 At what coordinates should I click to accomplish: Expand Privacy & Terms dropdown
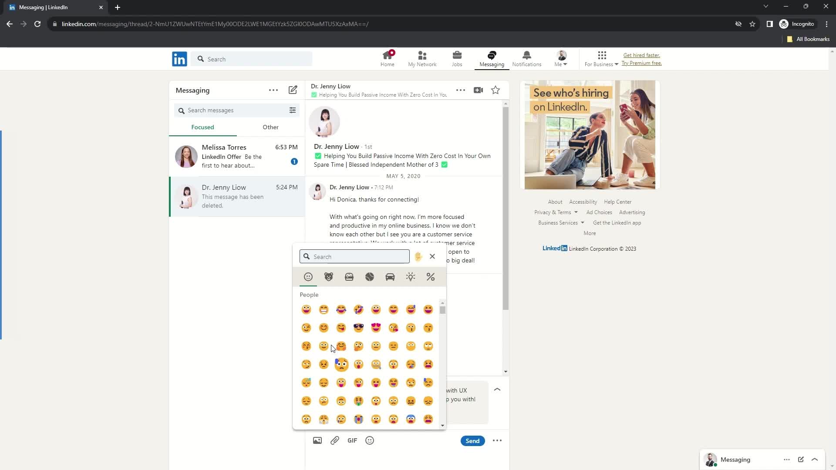click(x=556, y=212)
